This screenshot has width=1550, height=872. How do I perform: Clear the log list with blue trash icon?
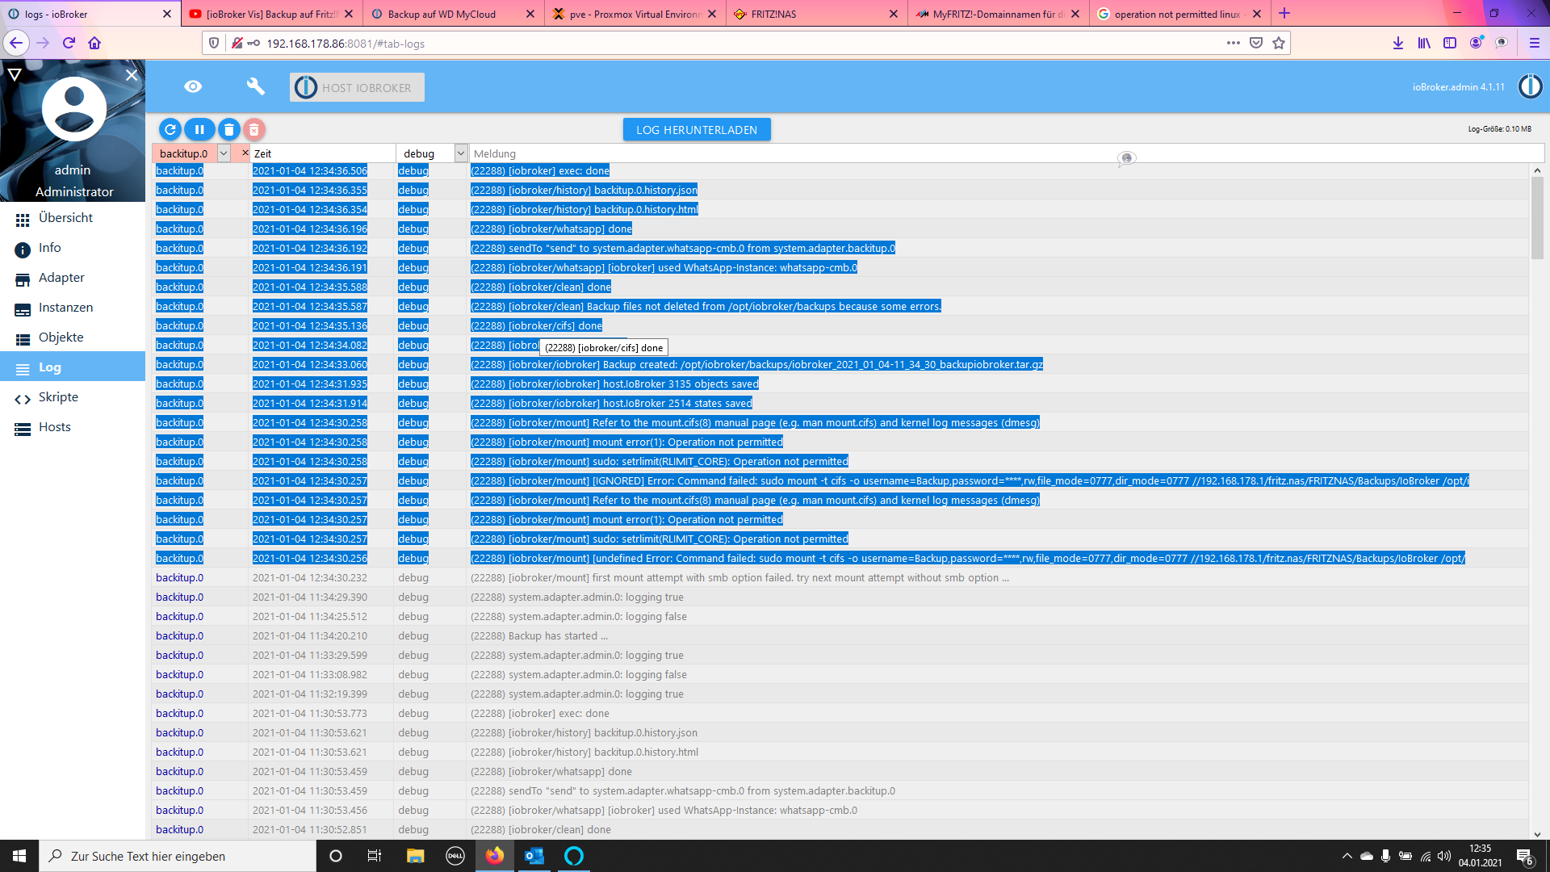click(x=229, y=129)
